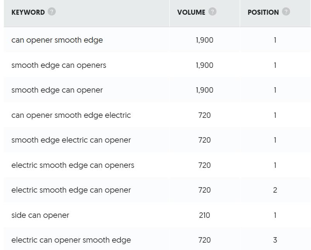
Task: Click the KEYWORD column header
Action: (x=28, y=12)
